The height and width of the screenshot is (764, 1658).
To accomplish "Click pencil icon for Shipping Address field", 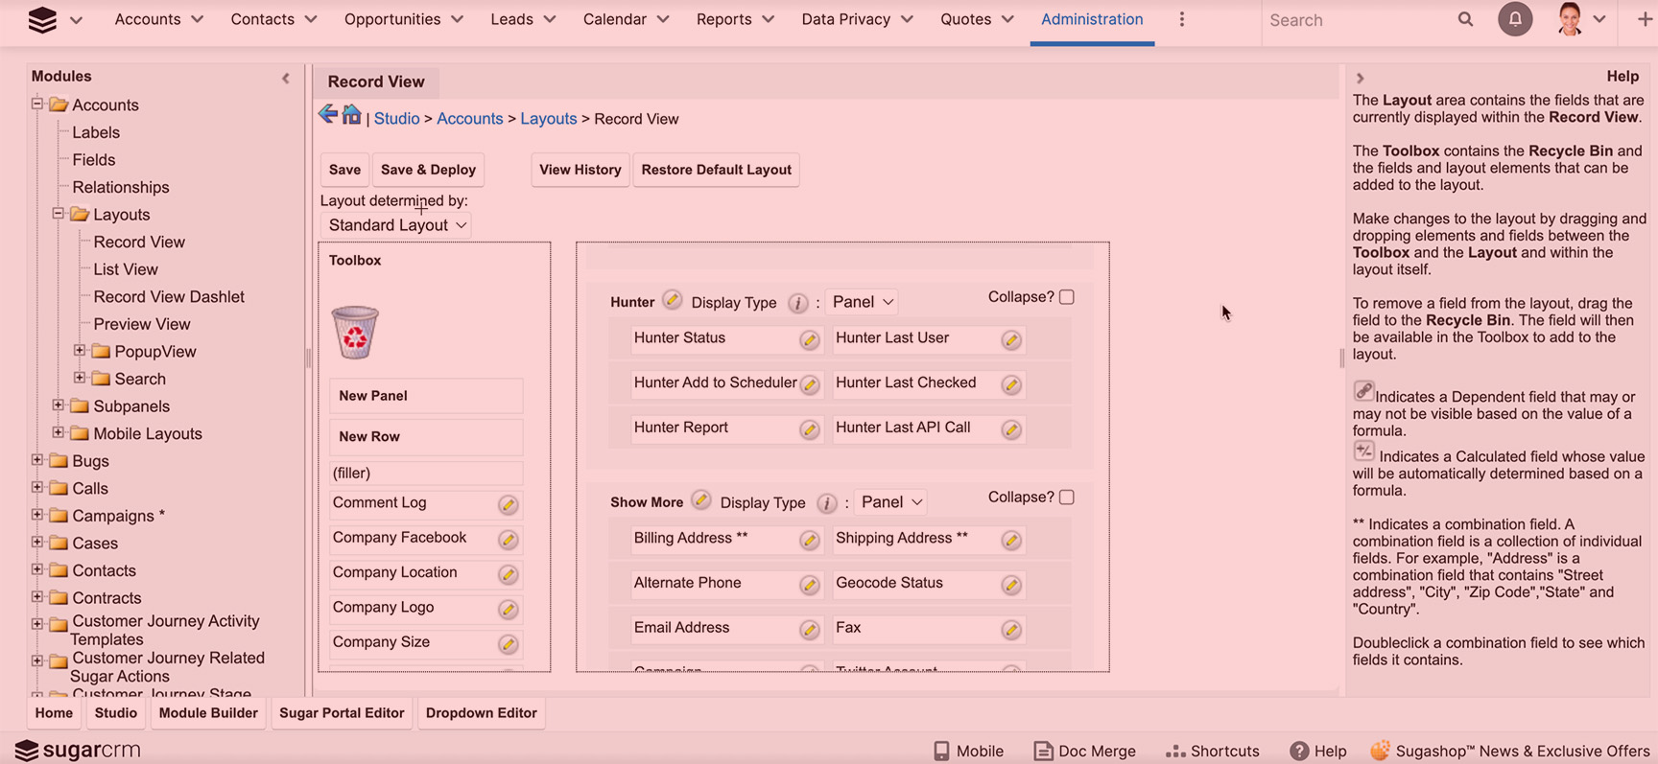I will [x=1011, y=541].
